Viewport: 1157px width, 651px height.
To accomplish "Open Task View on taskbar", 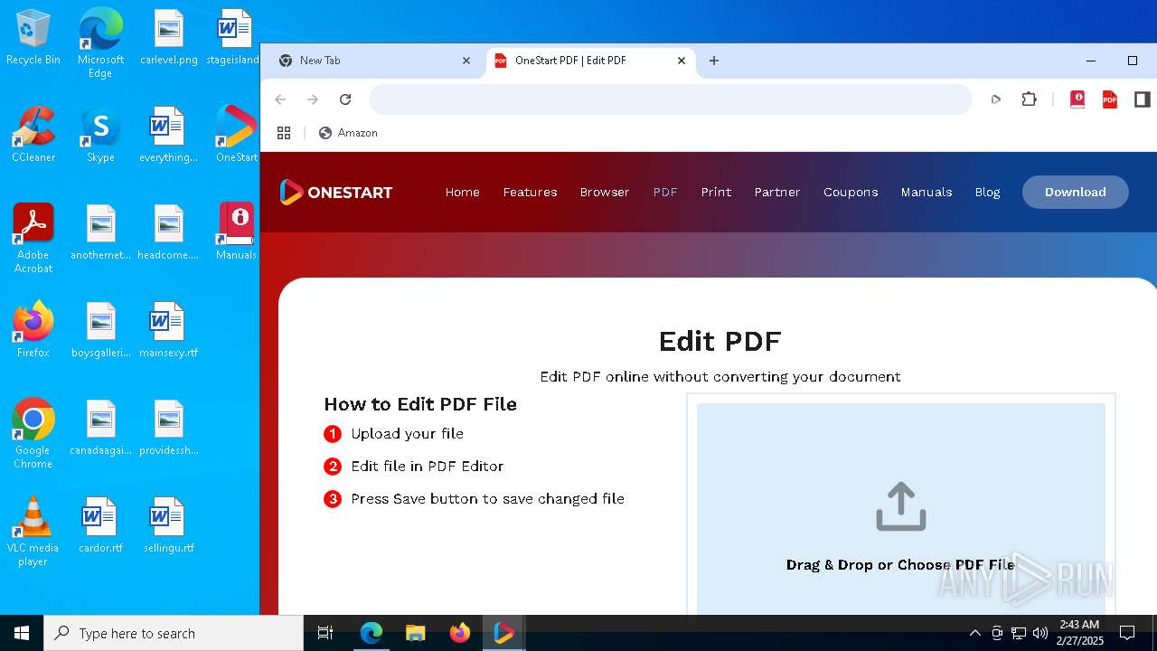I will [325, 634].
